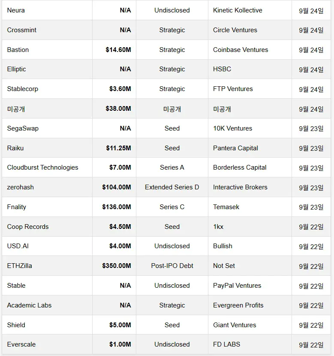Select the FTP Ventures investor cell

coord(233,89)
